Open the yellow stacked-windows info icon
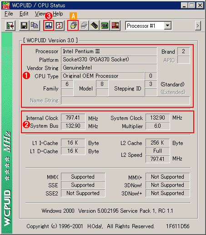 tap(73, 25)
